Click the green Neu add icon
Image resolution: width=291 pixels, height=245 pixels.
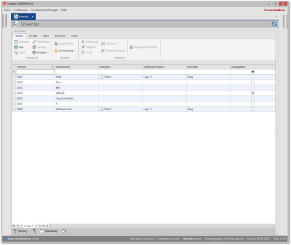tap(16, 47)
